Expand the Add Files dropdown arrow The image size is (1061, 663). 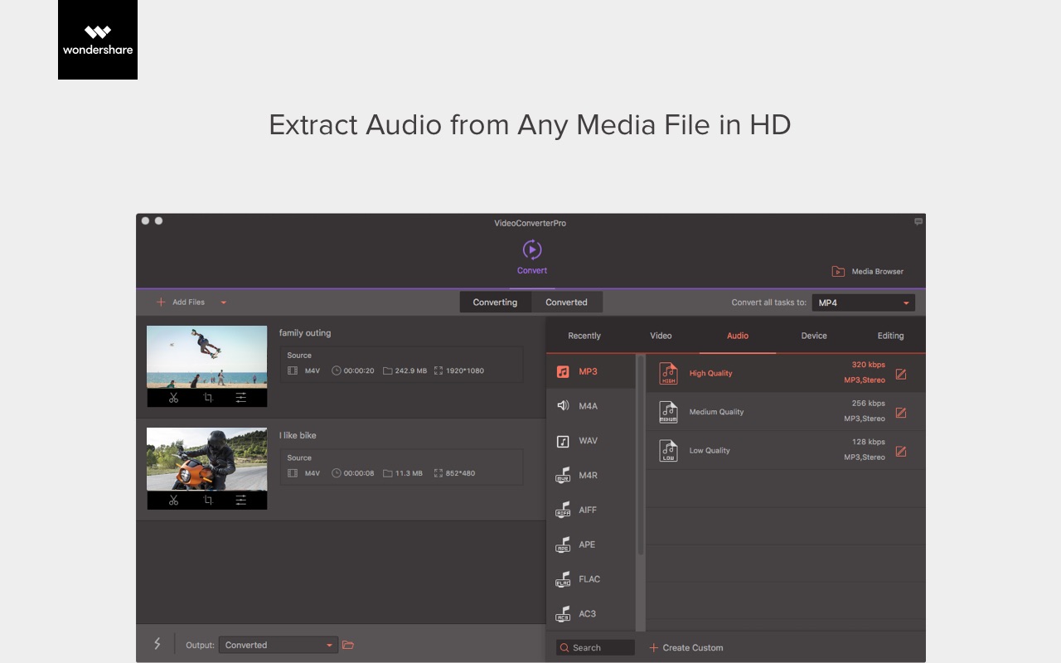pos(223,302)
